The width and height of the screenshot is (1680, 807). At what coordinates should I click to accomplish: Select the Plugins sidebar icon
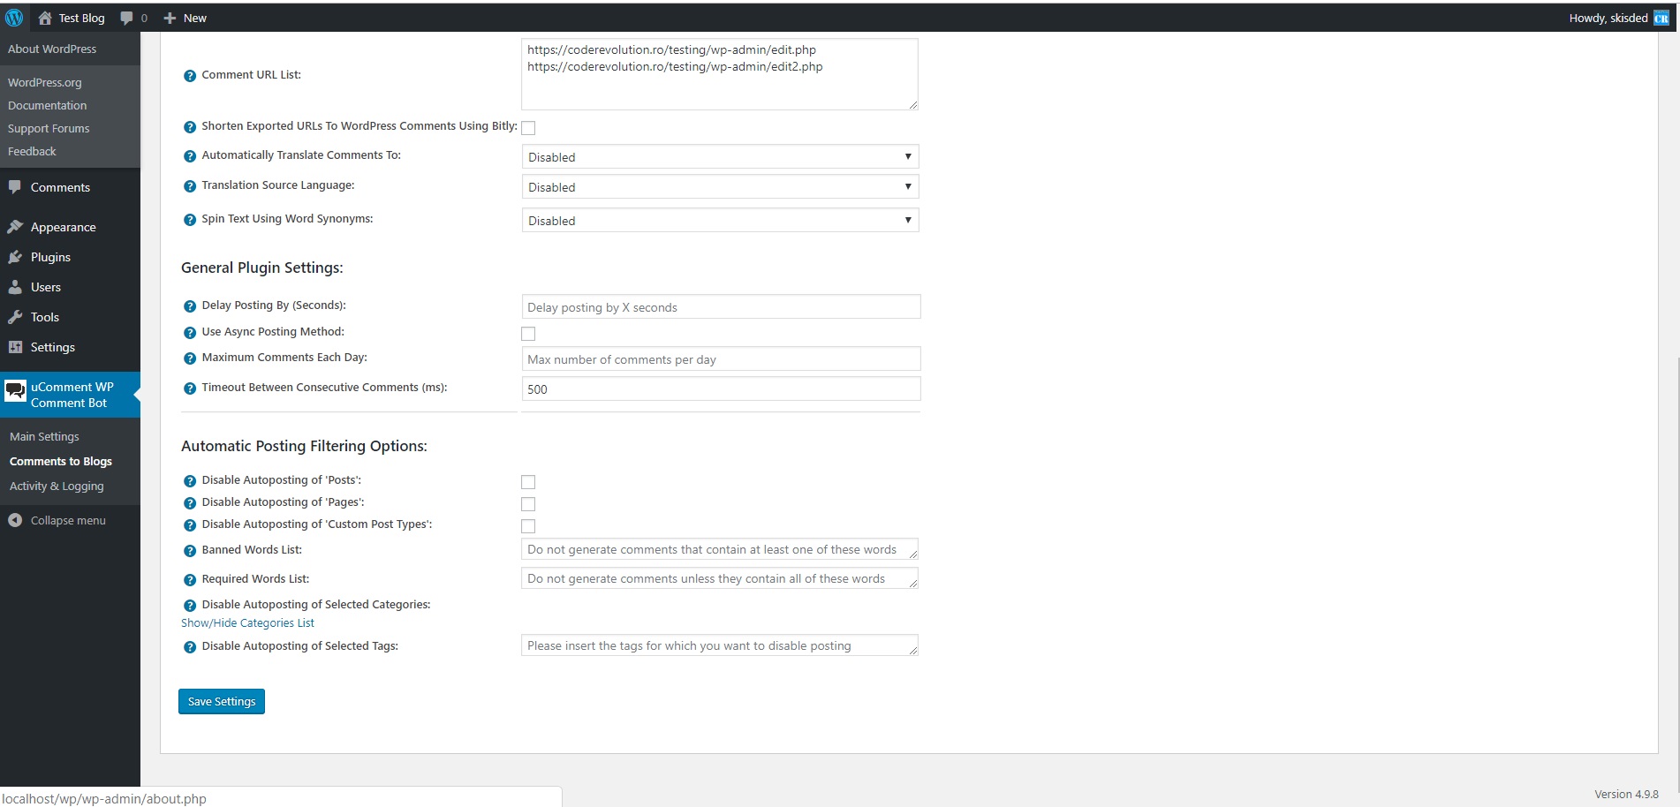click(16, 257)
